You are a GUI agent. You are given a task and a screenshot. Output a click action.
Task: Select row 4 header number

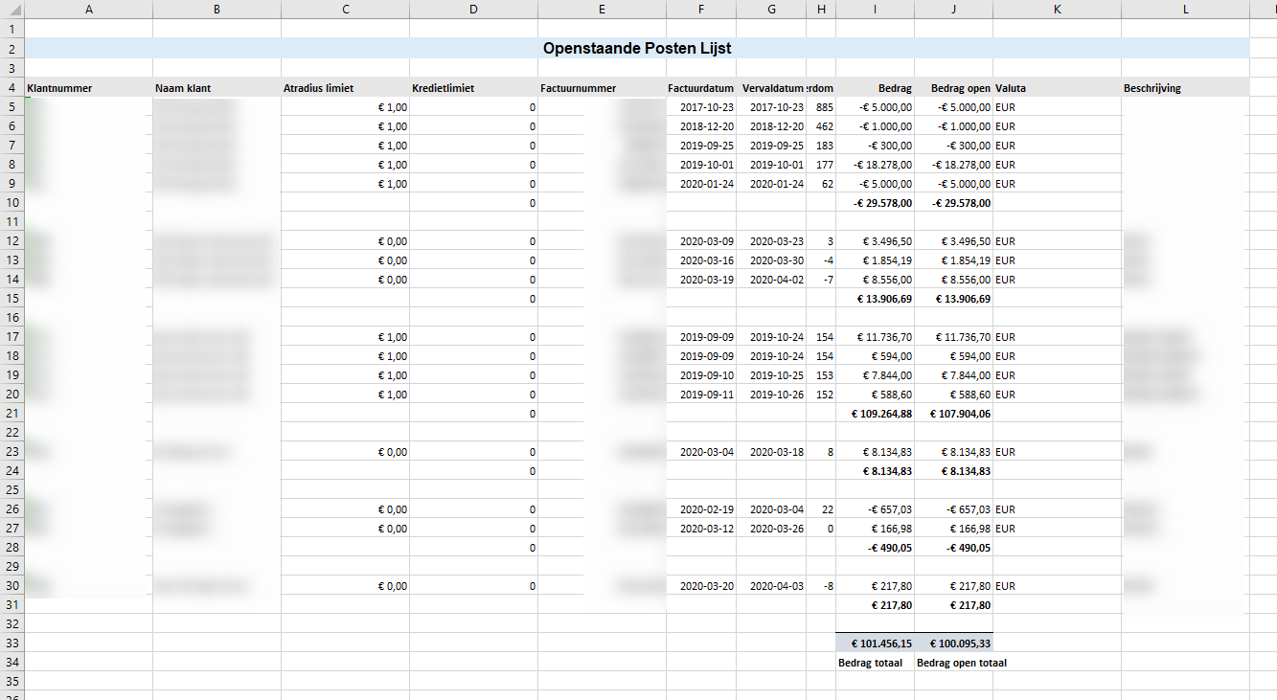[x=11, y=87]
